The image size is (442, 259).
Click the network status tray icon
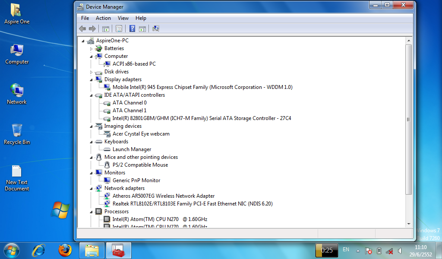coord(389,250)
